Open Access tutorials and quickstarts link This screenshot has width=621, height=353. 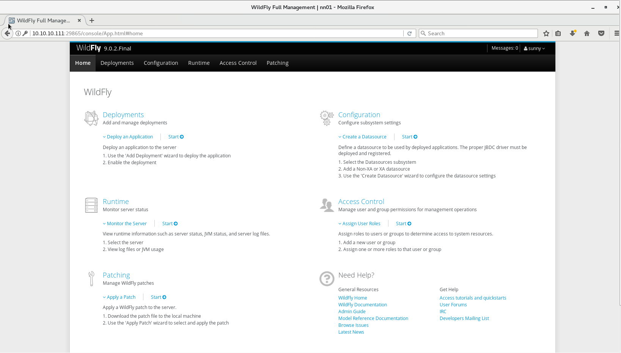[x=473, y=298]
